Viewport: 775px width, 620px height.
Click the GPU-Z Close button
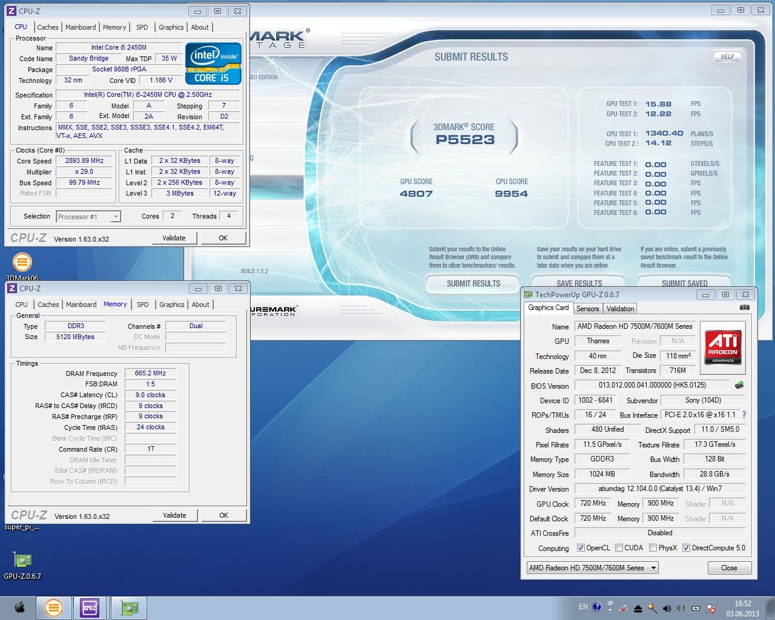729,568
